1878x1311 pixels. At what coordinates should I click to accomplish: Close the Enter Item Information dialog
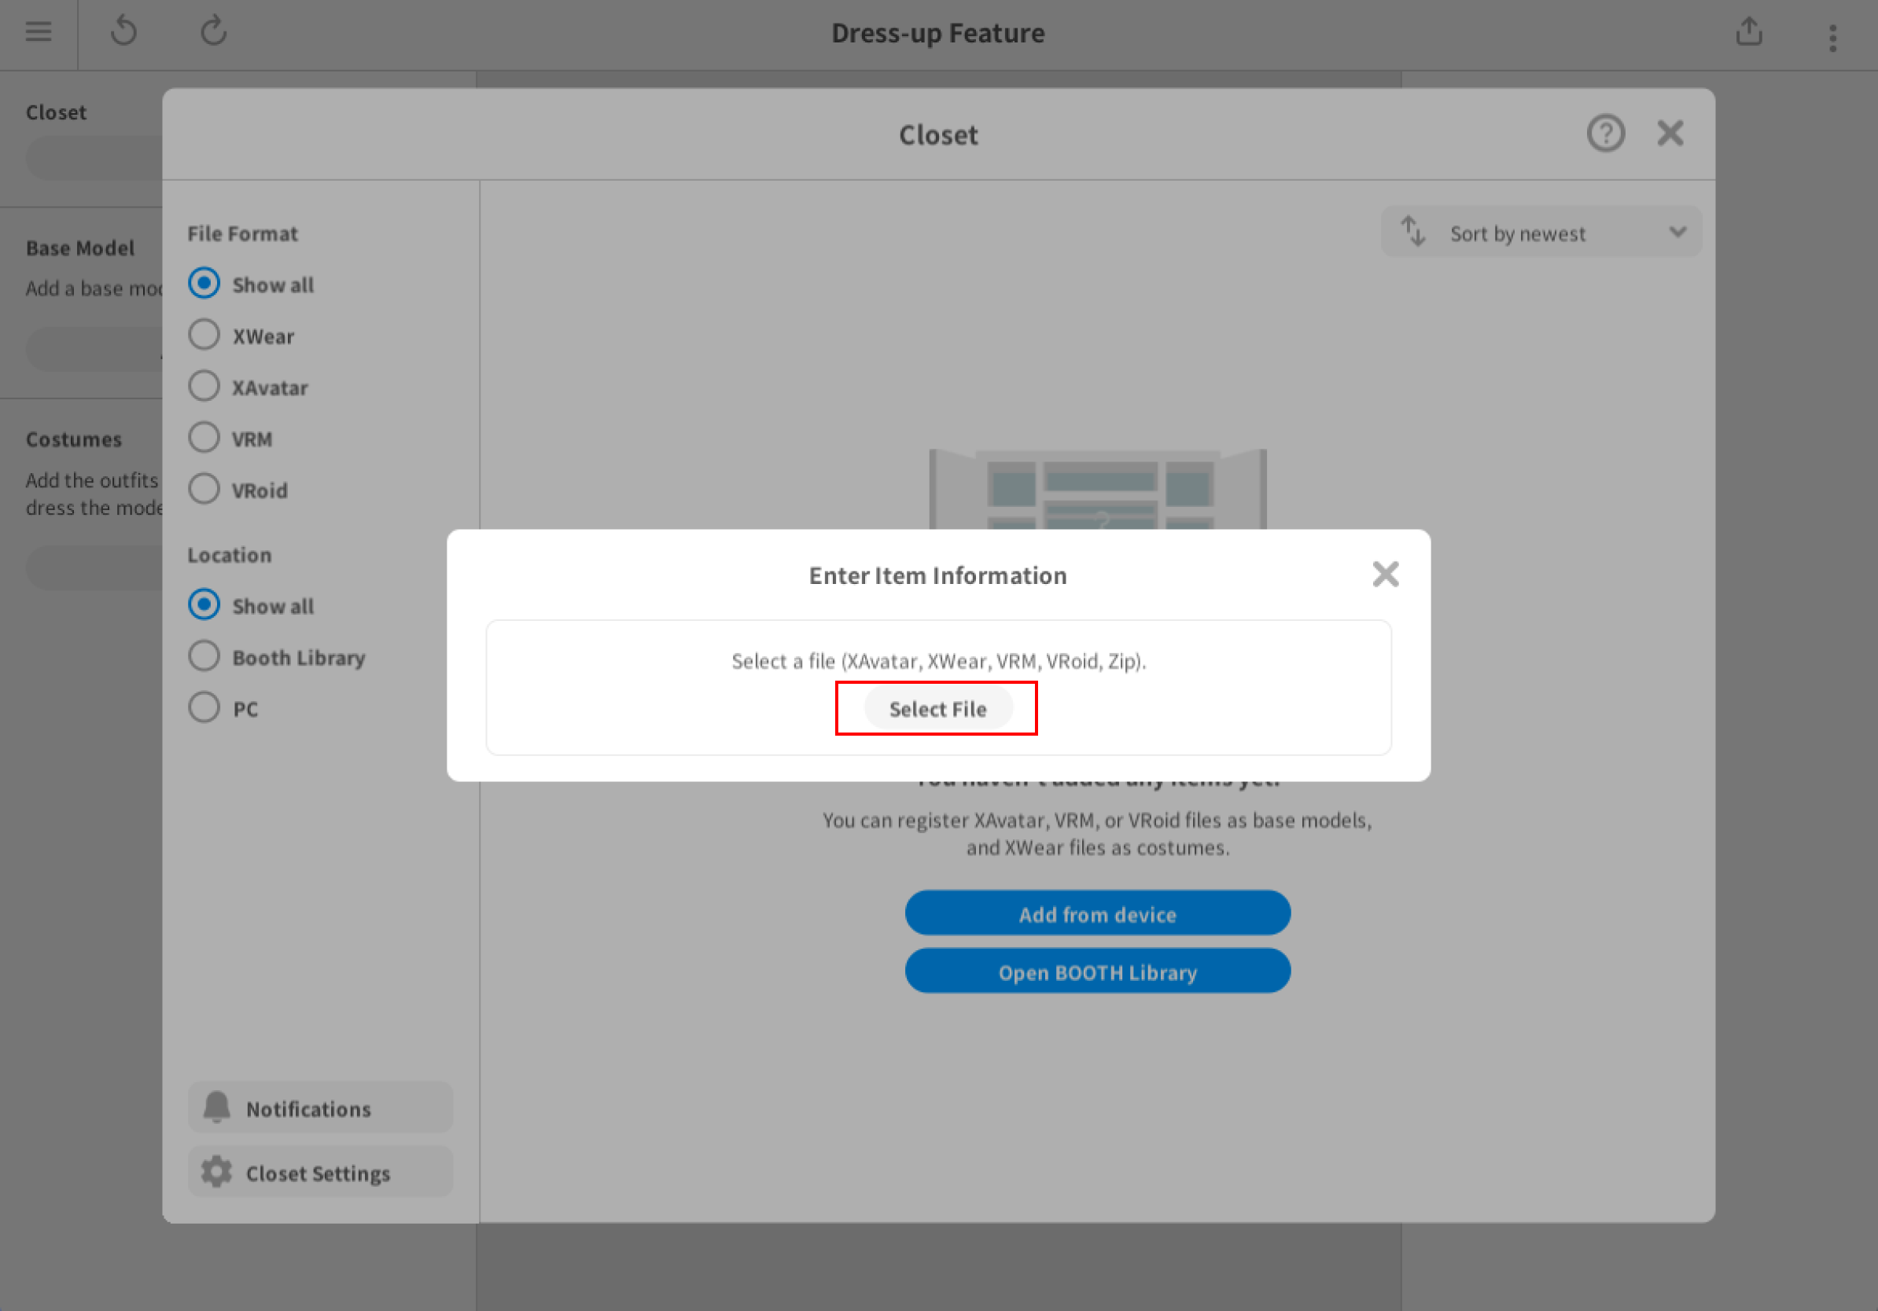point(1386,575)
